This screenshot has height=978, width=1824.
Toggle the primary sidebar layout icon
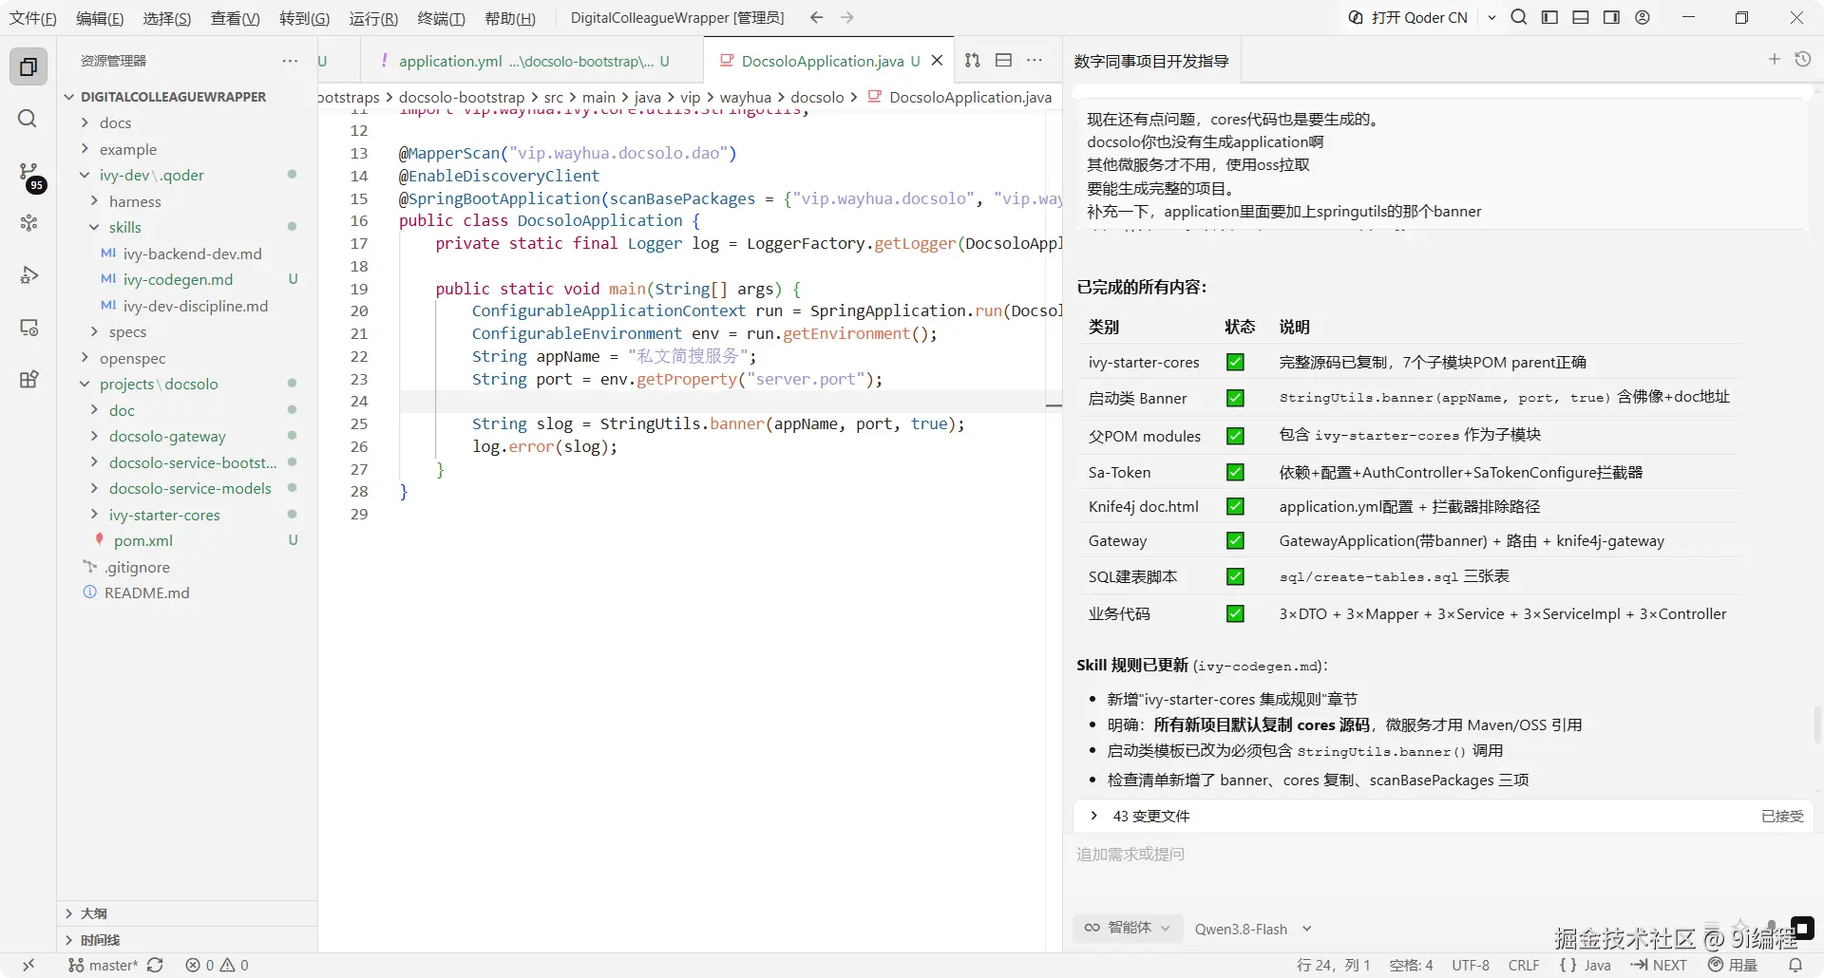click(1549, 17)
